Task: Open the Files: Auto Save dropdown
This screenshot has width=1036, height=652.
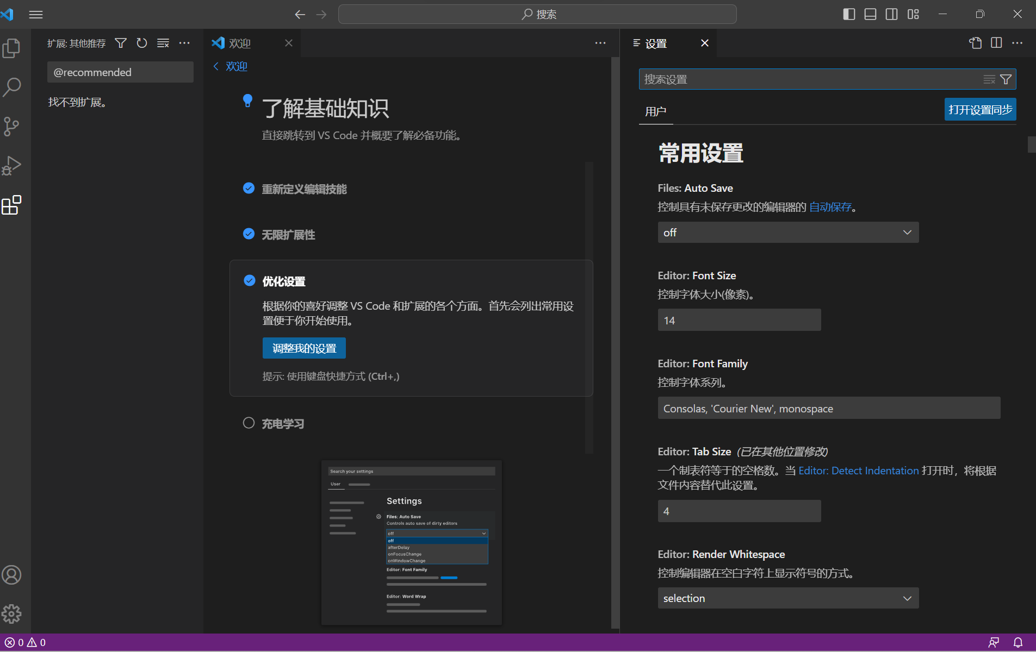Action: (x=788, y=233)
